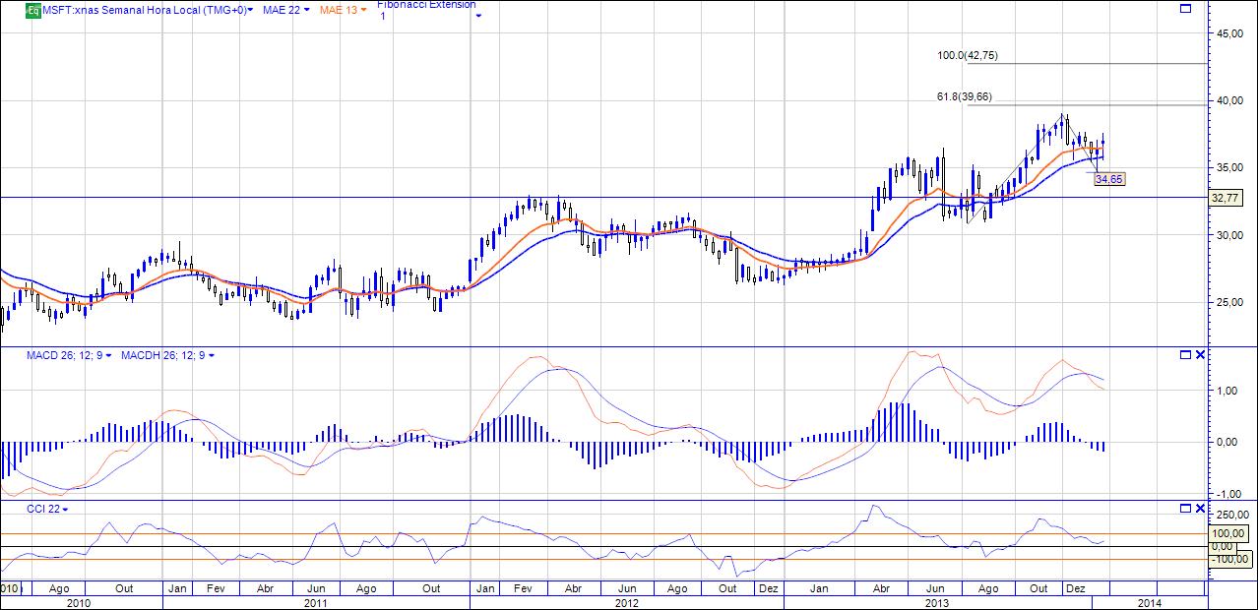Screen dimensions: 1258x610
Task: Expand the CCI 22 indicator menu
Action: [x=65, y=509]
